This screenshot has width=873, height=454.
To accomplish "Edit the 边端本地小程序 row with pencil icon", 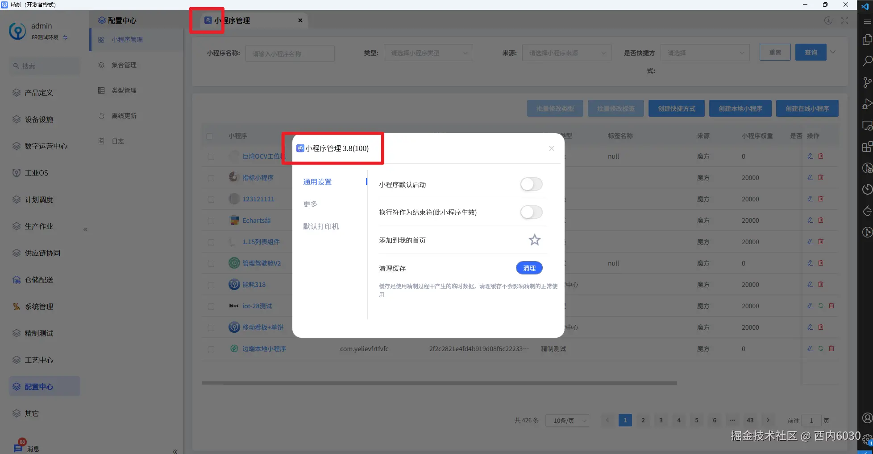I will (810, 348).
